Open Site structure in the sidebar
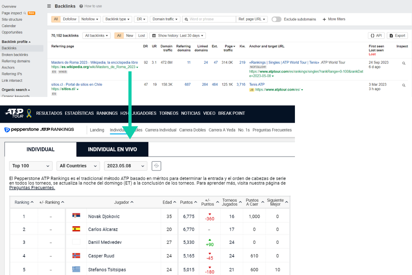The width and height of the screenshot is (412, 275). tap(12, 20)
